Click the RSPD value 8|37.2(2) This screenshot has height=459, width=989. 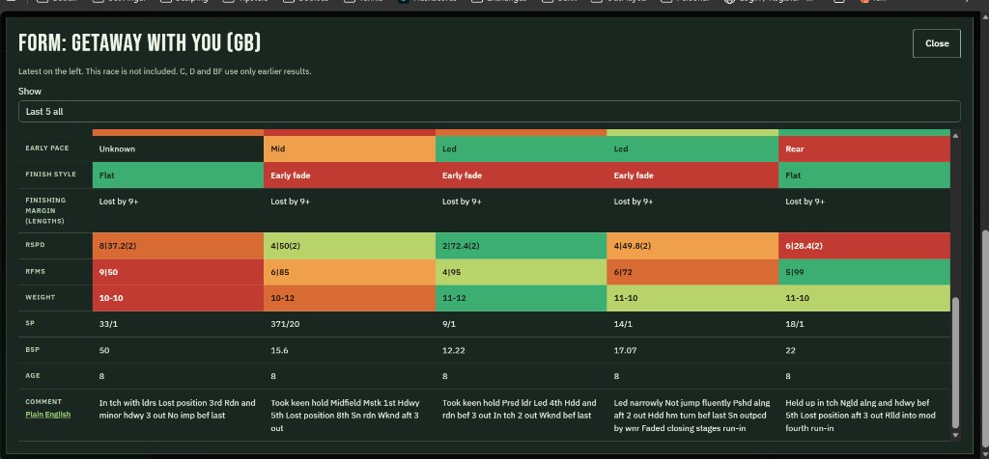point(117,246)
